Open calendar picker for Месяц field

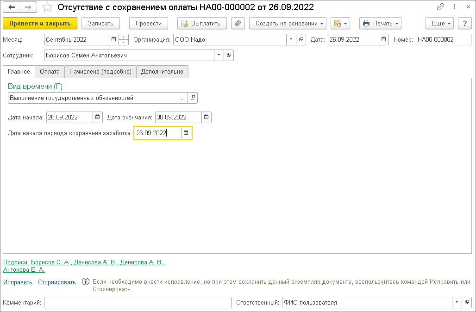pyautogui.click(x=113, y=40)
